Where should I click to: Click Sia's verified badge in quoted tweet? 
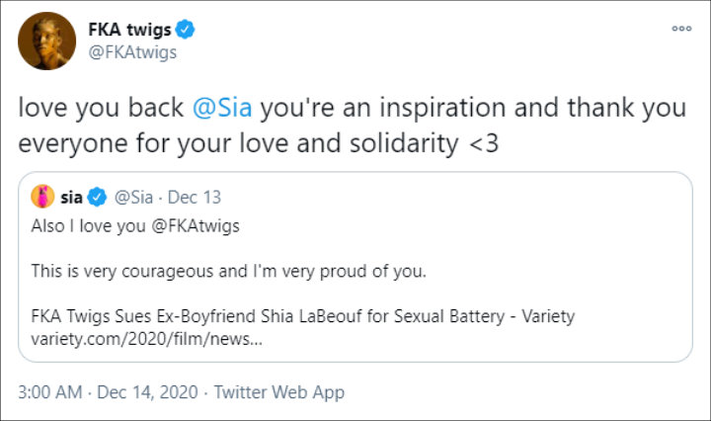pos(99,198)
